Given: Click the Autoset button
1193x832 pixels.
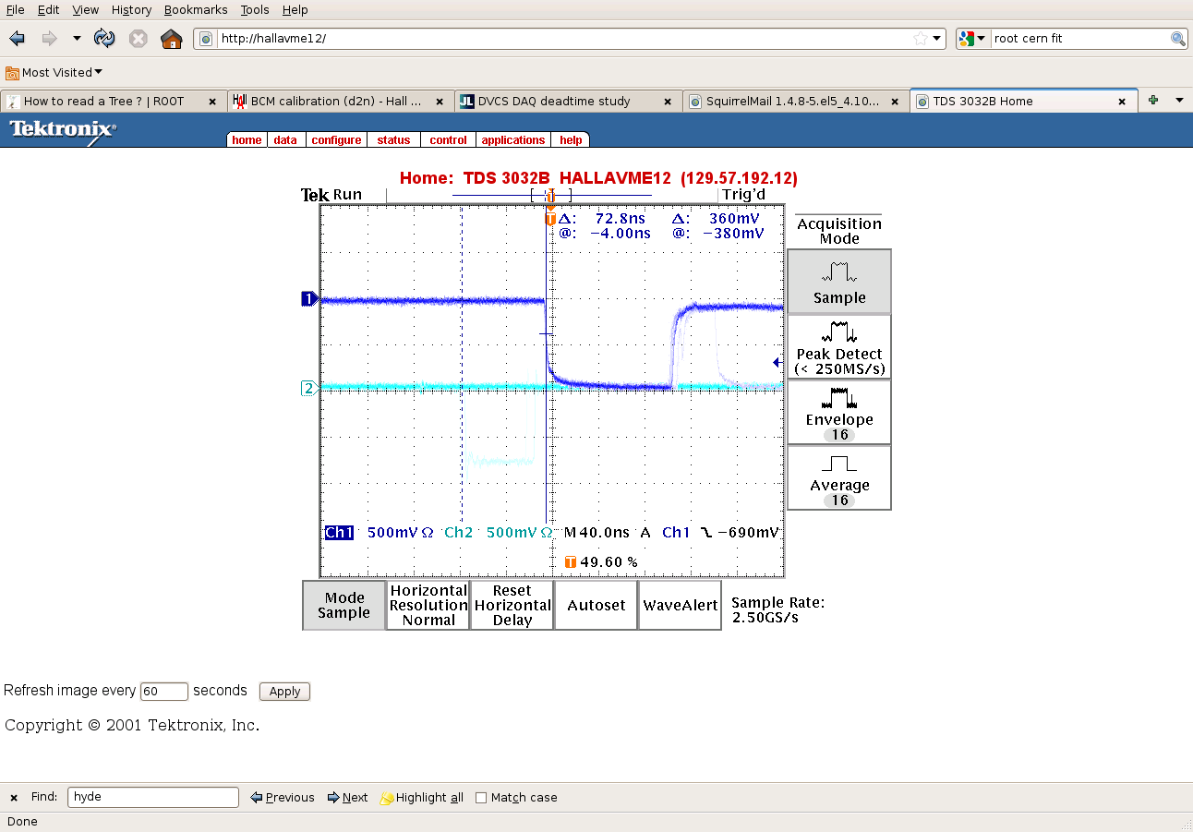Looking at the screenshot, I should coord(596,605).
